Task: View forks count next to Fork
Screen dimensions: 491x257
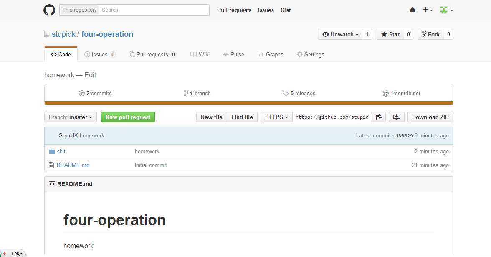Action: pyautogui.click(x=448, y=34)
